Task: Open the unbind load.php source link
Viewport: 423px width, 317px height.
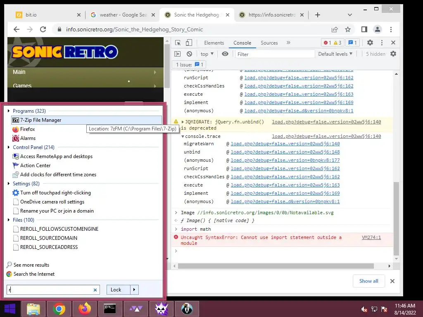Action: 285,152
